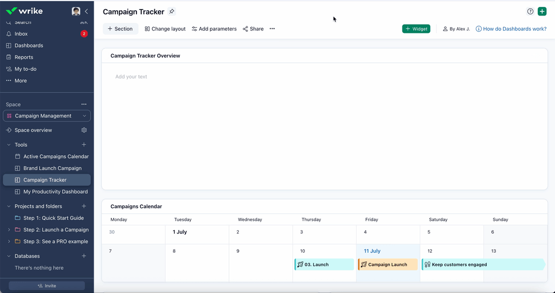
Task: Select the orange Campaign Launch calendar event
Action: (x=387, y=265)
